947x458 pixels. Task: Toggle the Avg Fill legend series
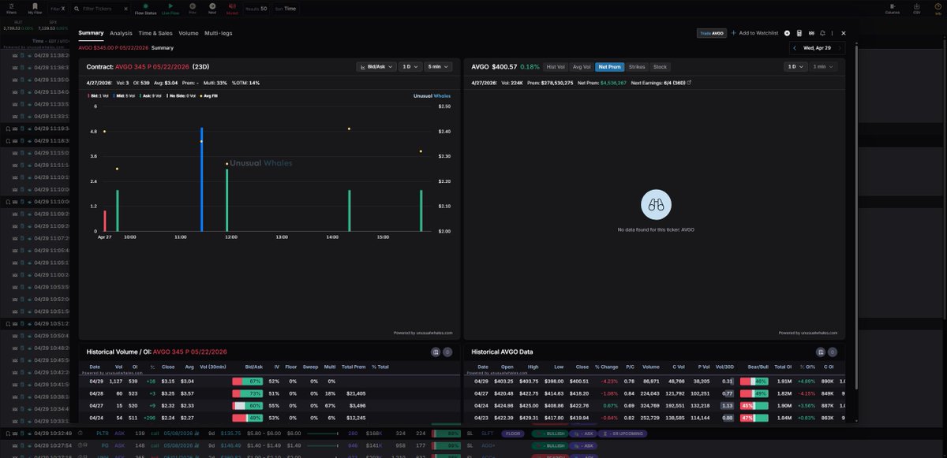coord(209,95)
